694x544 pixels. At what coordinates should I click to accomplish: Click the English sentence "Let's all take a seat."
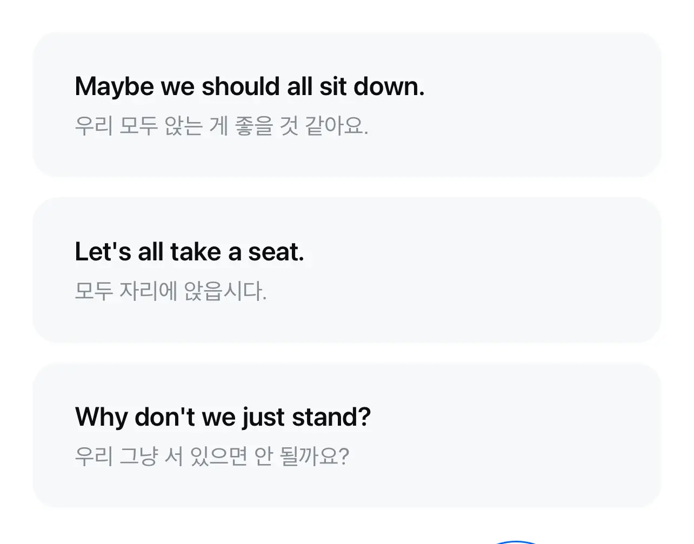click(190, 251)
